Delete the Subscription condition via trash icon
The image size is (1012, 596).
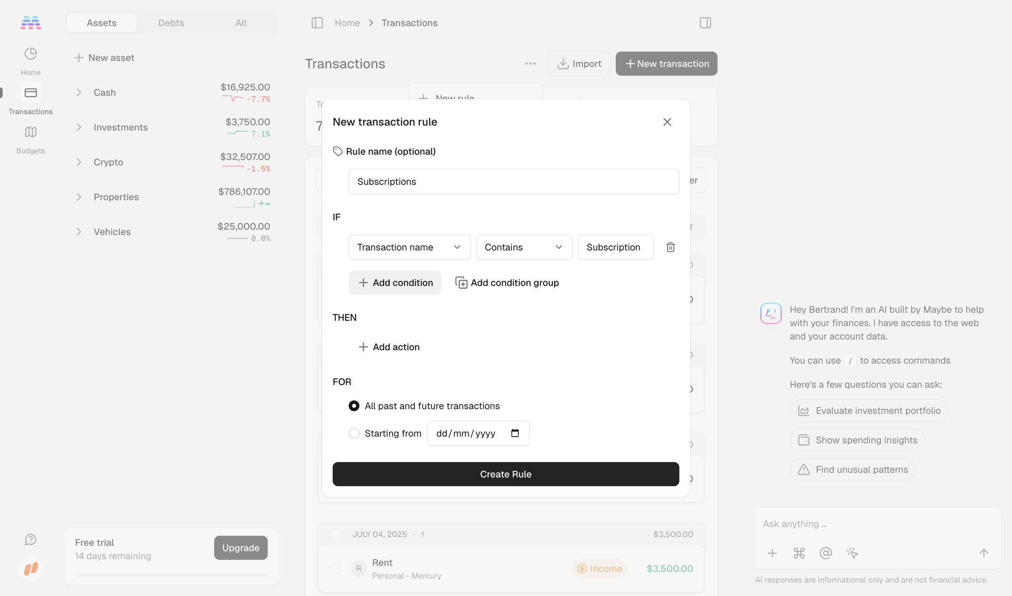[670, 247]
